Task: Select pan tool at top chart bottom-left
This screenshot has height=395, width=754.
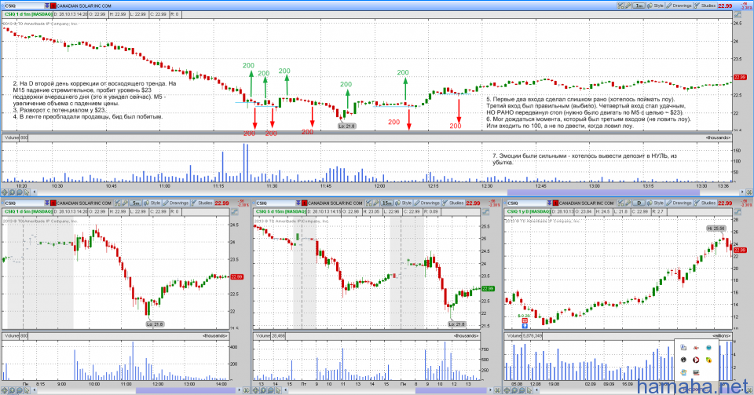Action: click(5, 192)
